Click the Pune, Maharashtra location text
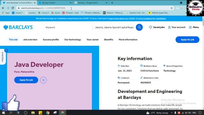Image resolution: width=204 pixels, height=115 pixels. tap(24, 72)
